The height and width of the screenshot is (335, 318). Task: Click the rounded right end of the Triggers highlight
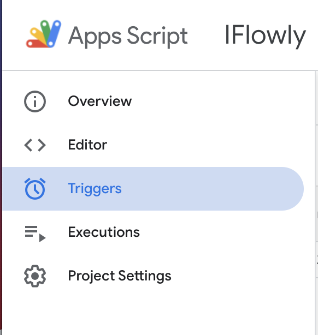(292, 189)
